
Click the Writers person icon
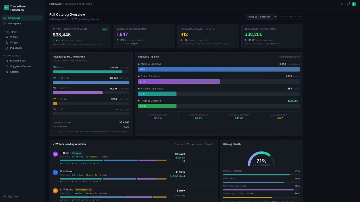7,42
